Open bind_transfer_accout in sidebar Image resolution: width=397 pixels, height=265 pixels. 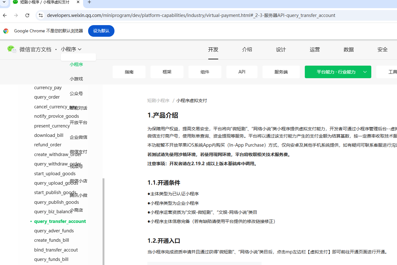click(56, 250)
